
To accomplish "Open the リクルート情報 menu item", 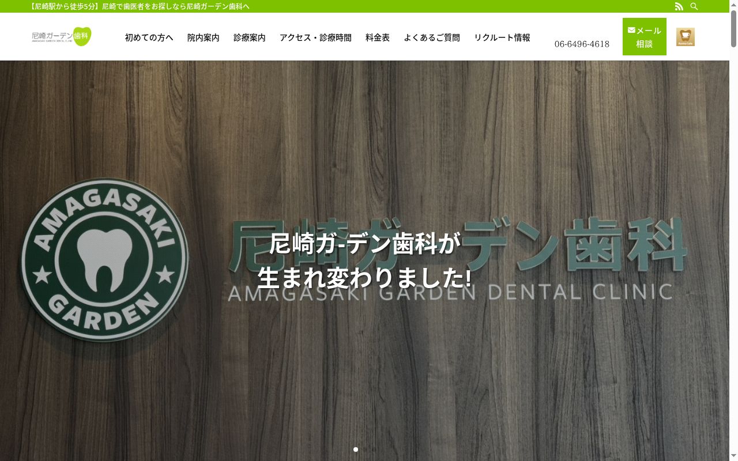I will (502, 37).
